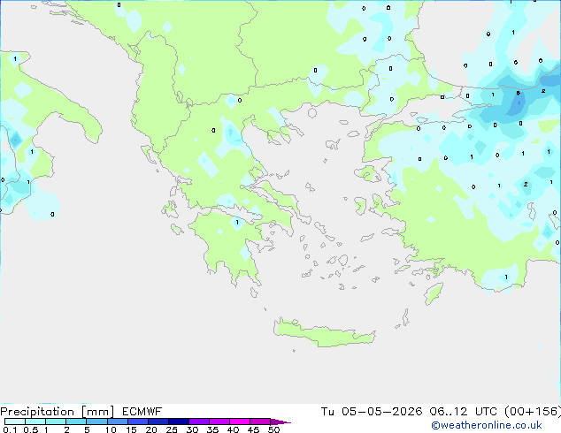Viewport: 561px width, 433px height.
Task: Select the 5 to 10 mm legend color
Action: [97, 422]
